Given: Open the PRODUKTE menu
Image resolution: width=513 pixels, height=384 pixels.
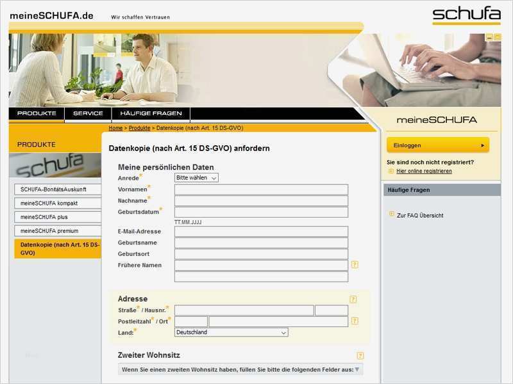Looking at the screenshot, I should tap(37, 113).
